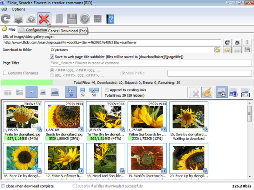Click the Filename Prefix input box

pyautogui.click(x=210, y=73)
